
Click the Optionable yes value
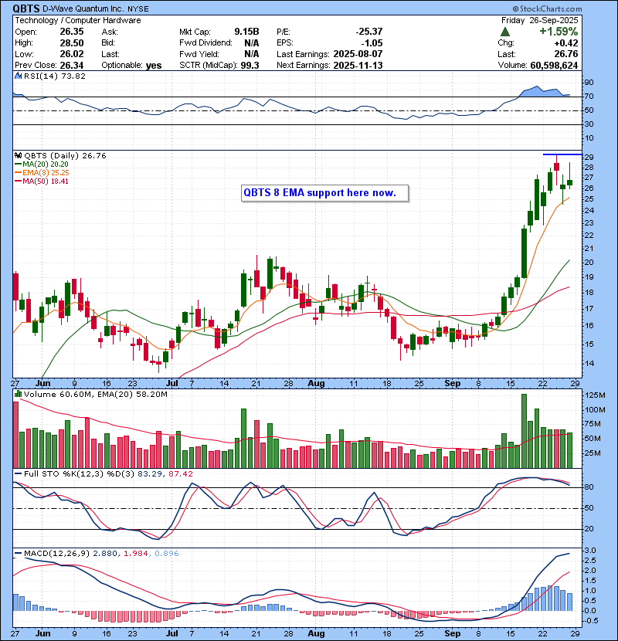click(154, 66)
